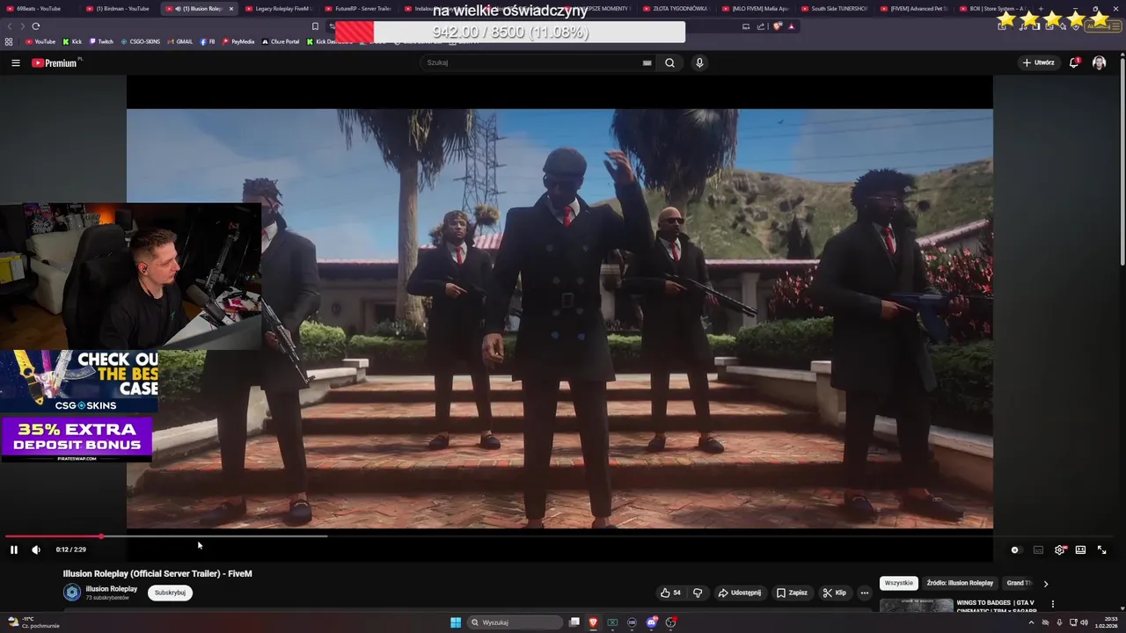Subscribe with the Subskrybuj button
Viewport: 1126px width, 633px height.
point(170,593)
